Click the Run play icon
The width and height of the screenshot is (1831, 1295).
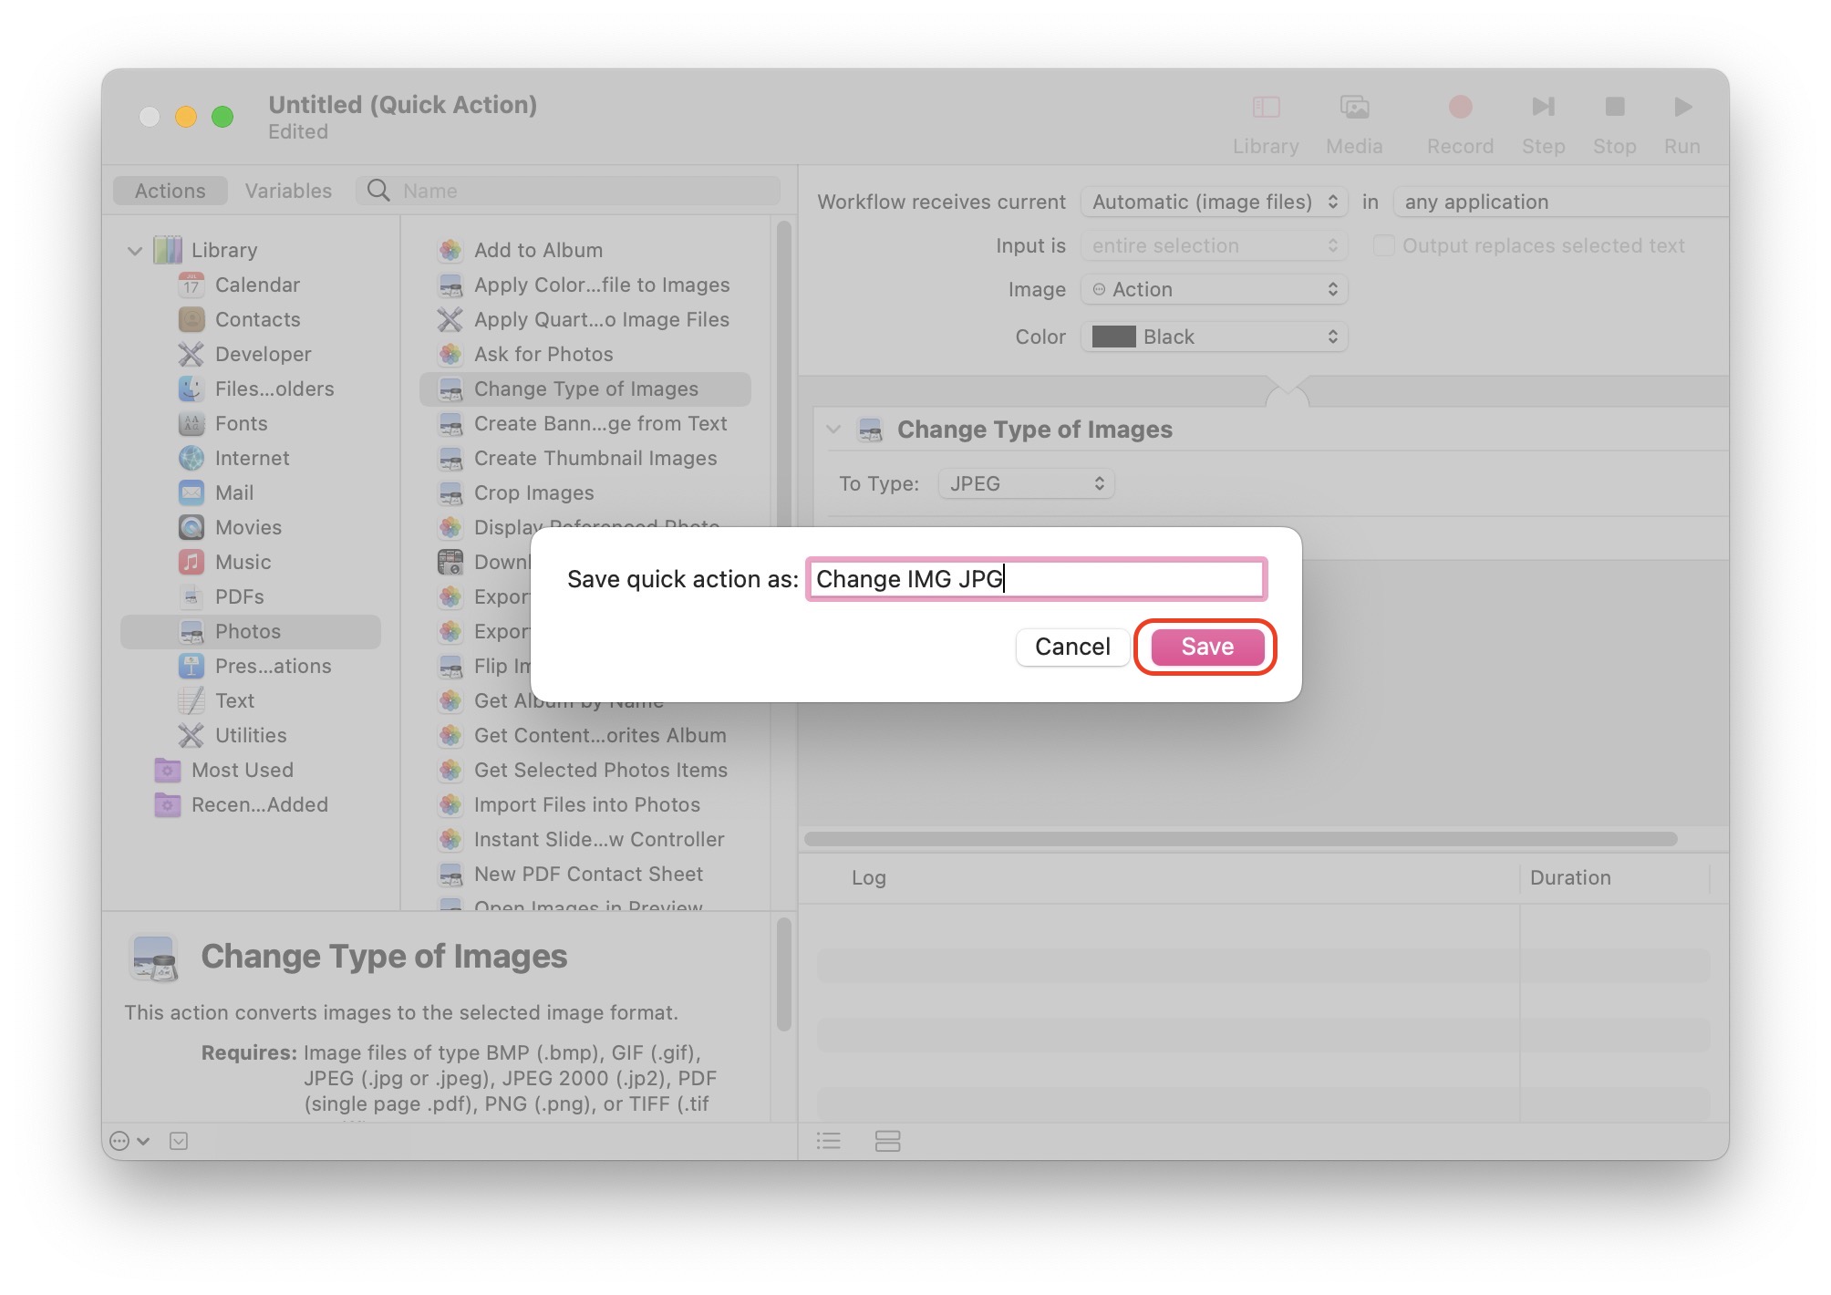(x=1682, y=108)
